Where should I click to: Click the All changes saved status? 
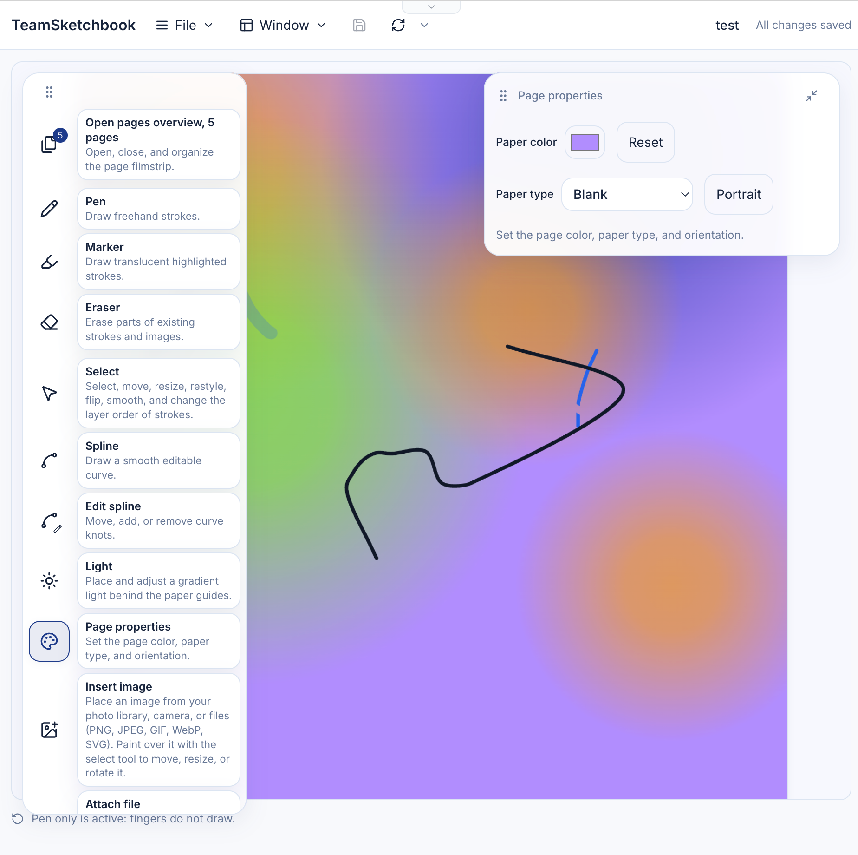803,25
